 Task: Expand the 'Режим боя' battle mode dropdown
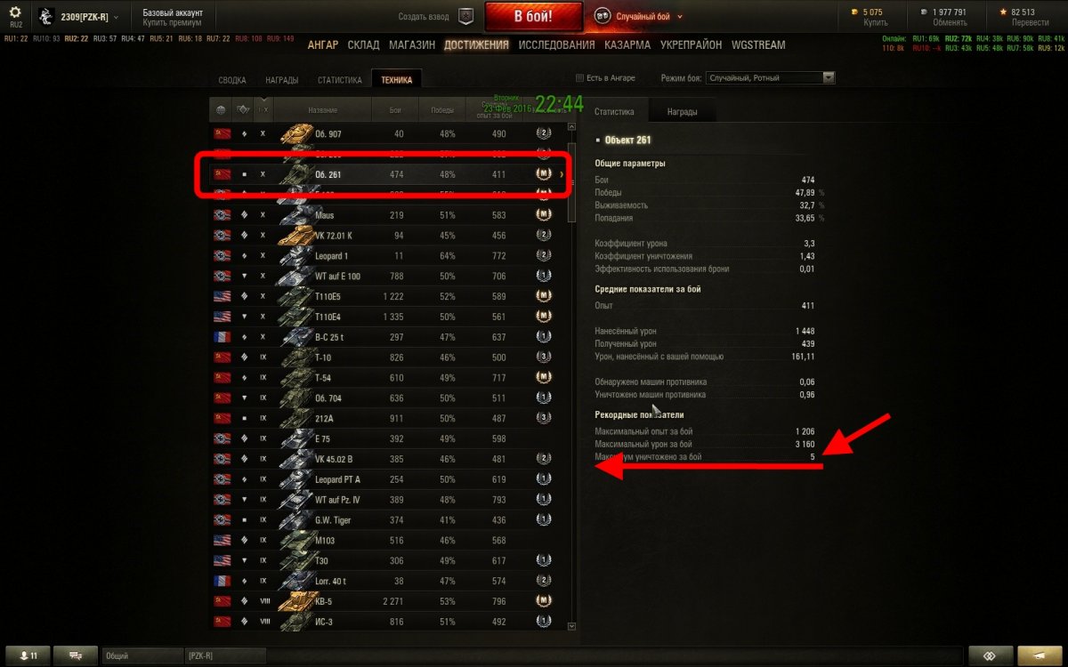point(769,78)
